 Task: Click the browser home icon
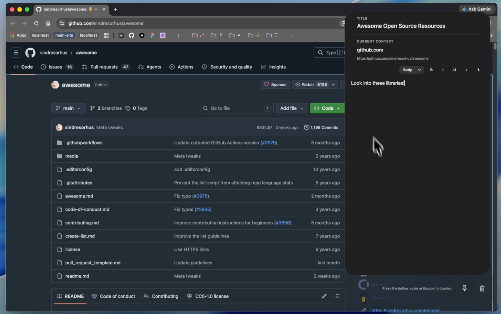point(48,23)
